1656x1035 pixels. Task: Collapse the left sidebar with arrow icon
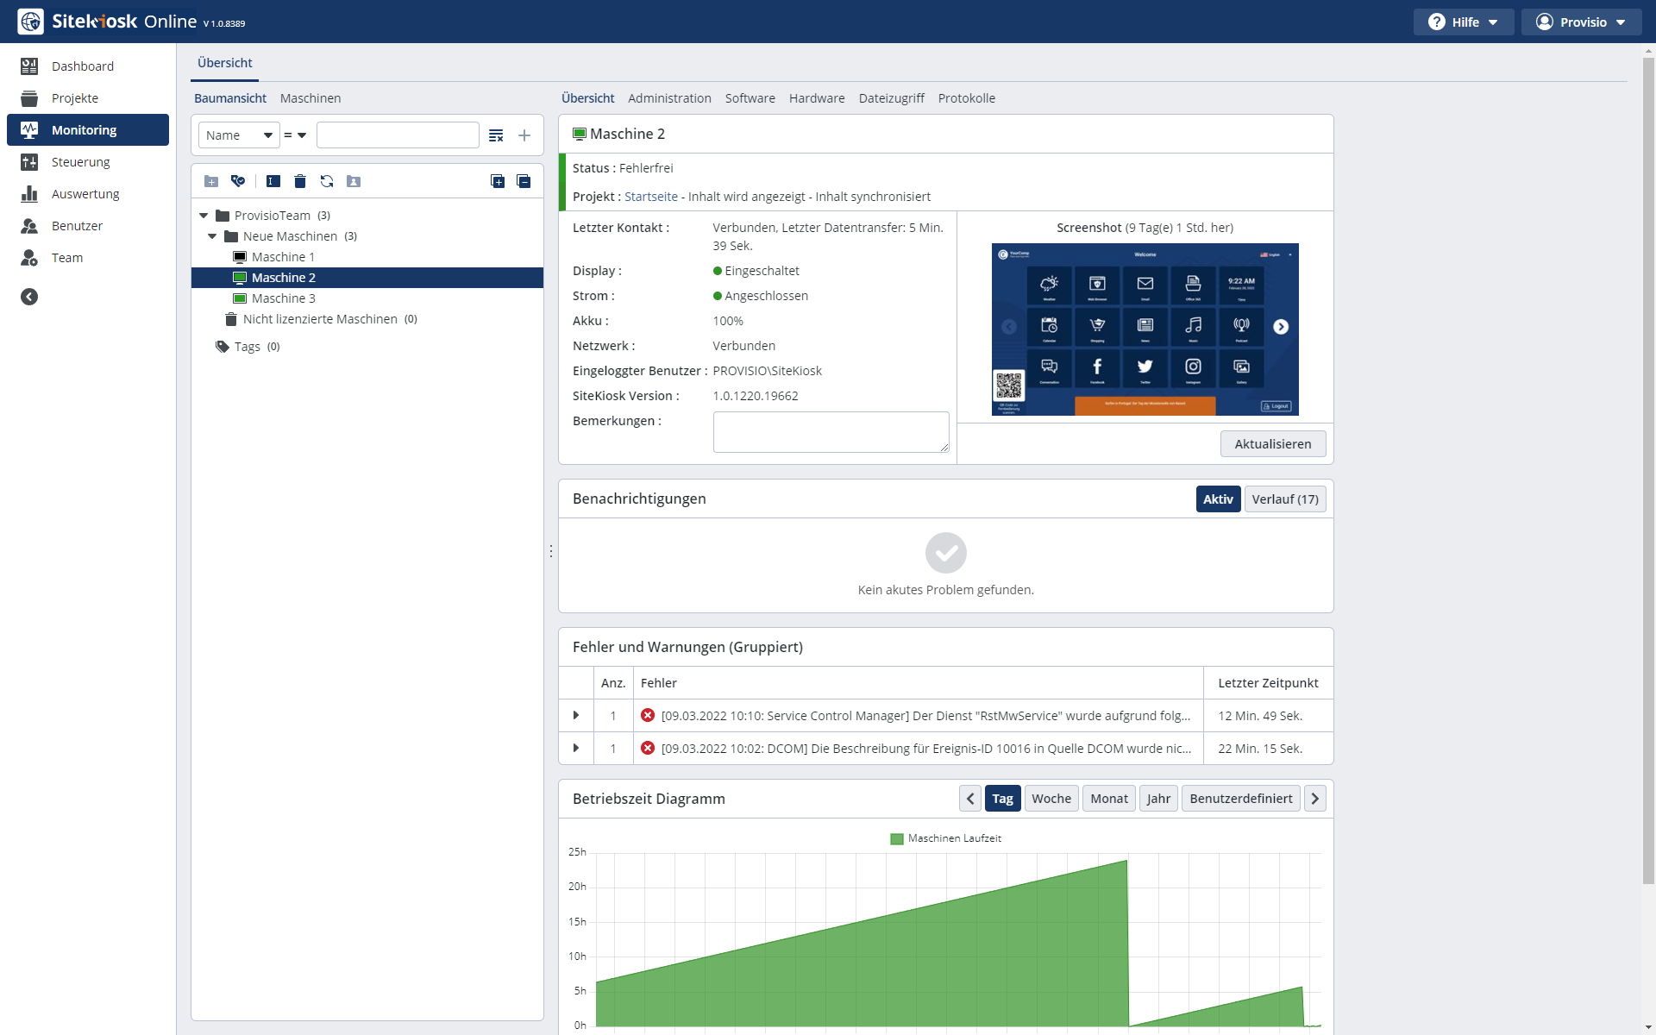pyautogui.click(x=29, y=297)
